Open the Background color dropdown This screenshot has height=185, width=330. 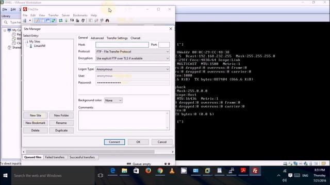113,101
